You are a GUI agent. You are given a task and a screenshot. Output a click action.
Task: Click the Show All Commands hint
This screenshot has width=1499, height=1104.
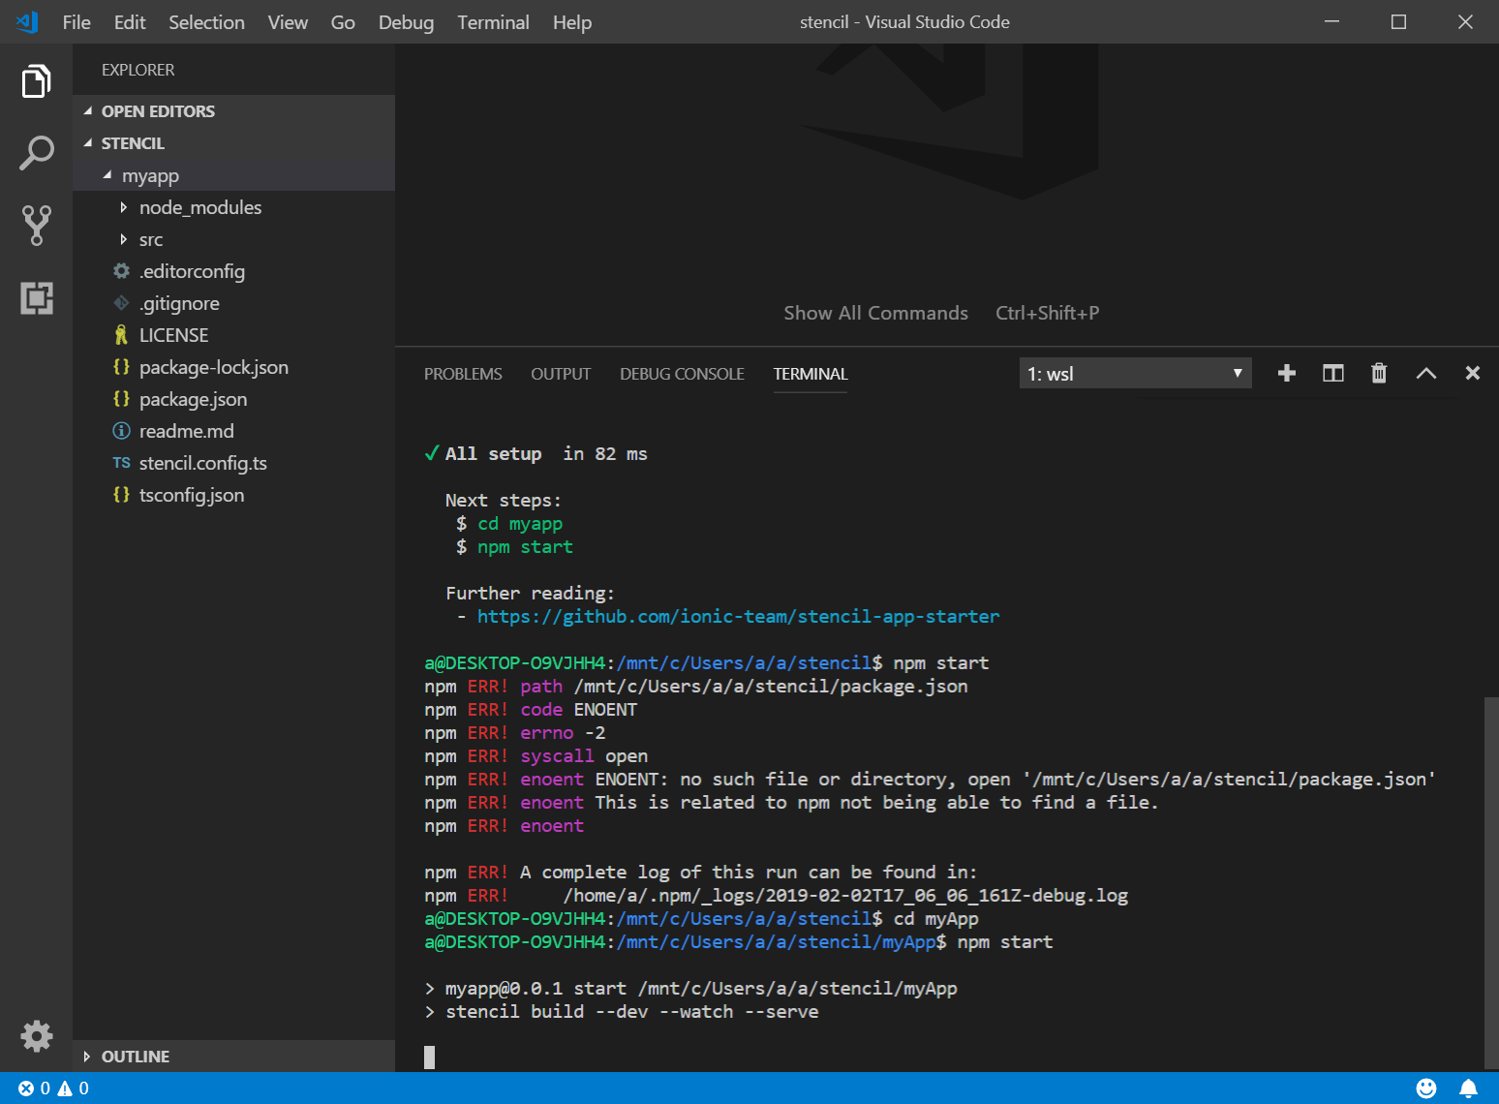875,313
